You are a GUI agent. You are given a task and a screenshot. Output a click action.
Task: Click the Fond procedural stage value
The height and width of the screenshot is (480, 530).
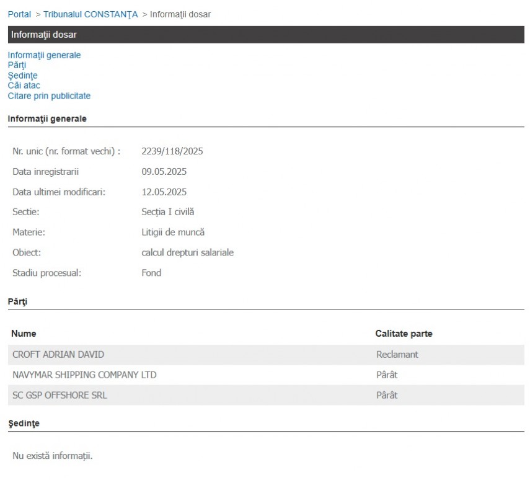[x=151, y=273]
